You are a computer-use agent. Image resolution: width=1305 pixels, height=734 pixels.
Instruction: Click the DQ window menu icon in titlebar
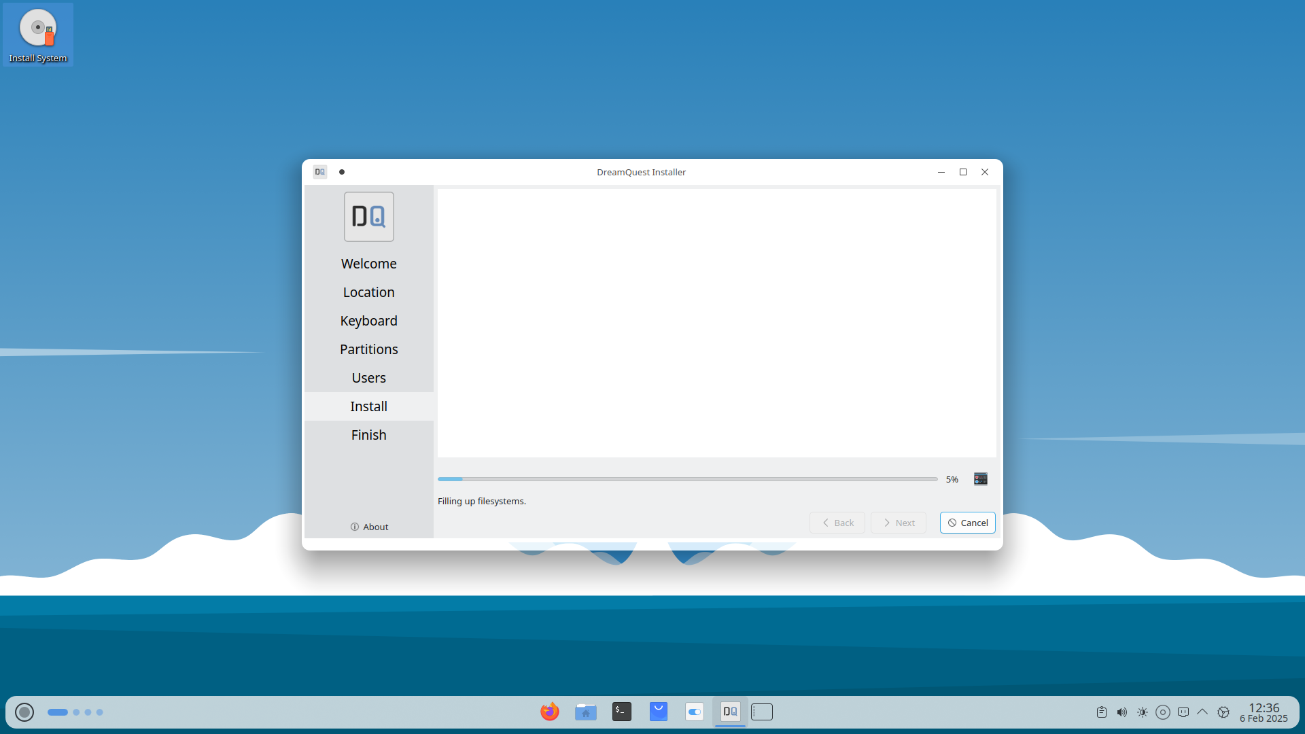[320, 172]
